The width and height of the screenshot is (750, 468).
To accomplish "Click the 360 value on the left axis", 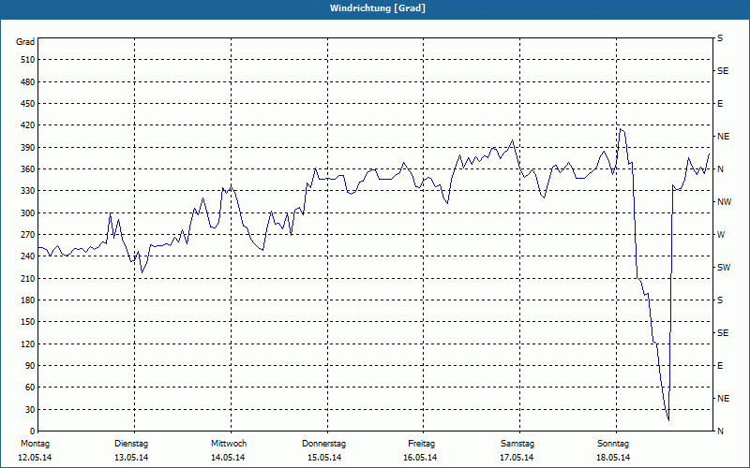I will point(26,169).
